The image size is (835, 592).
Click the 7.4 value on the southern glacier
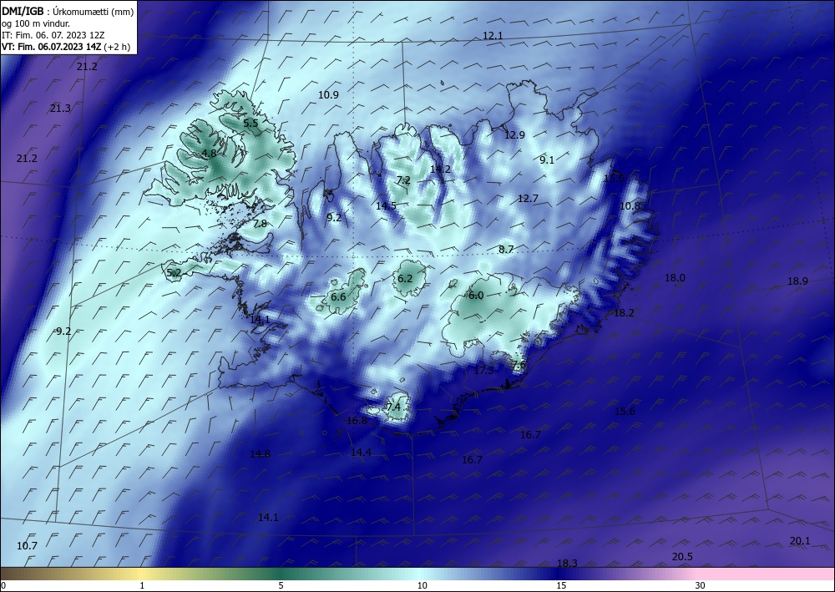coord(393,407)
